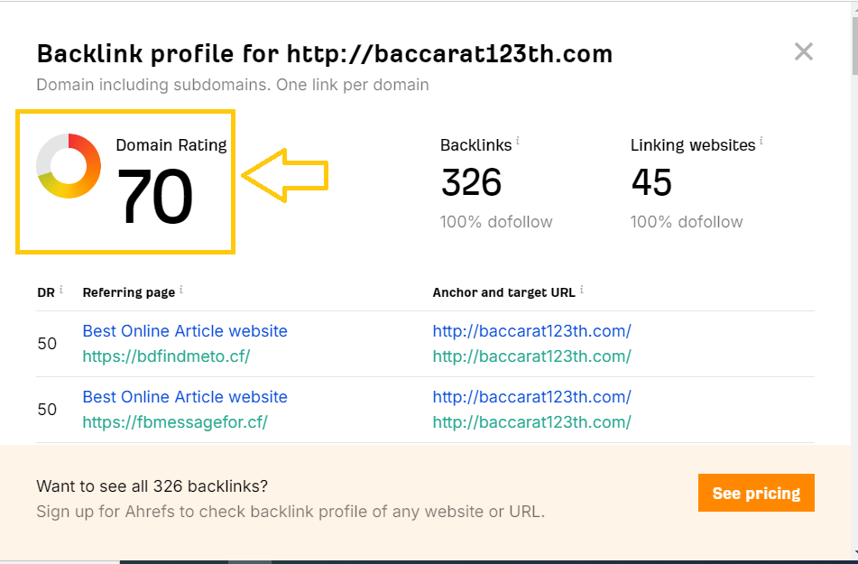Click the info icon next to Referring page

click(181, 291)
